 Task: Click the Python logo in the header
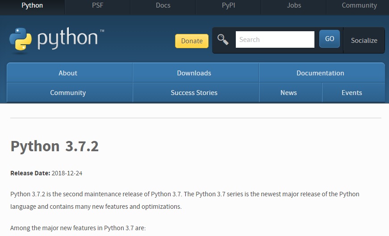pos(57,40)
